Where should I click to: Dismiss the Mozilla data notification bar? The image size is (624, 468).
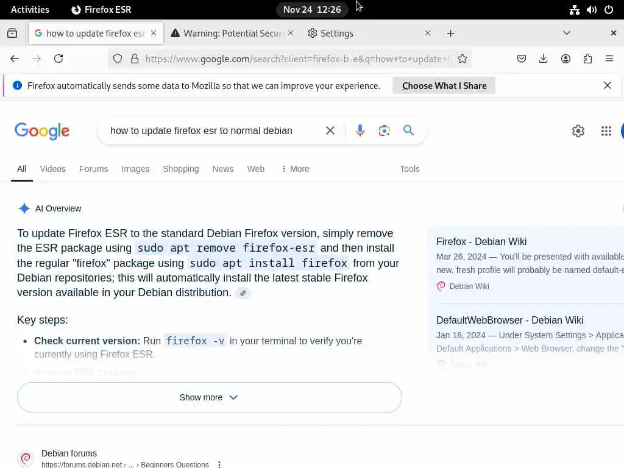point(608,85)
